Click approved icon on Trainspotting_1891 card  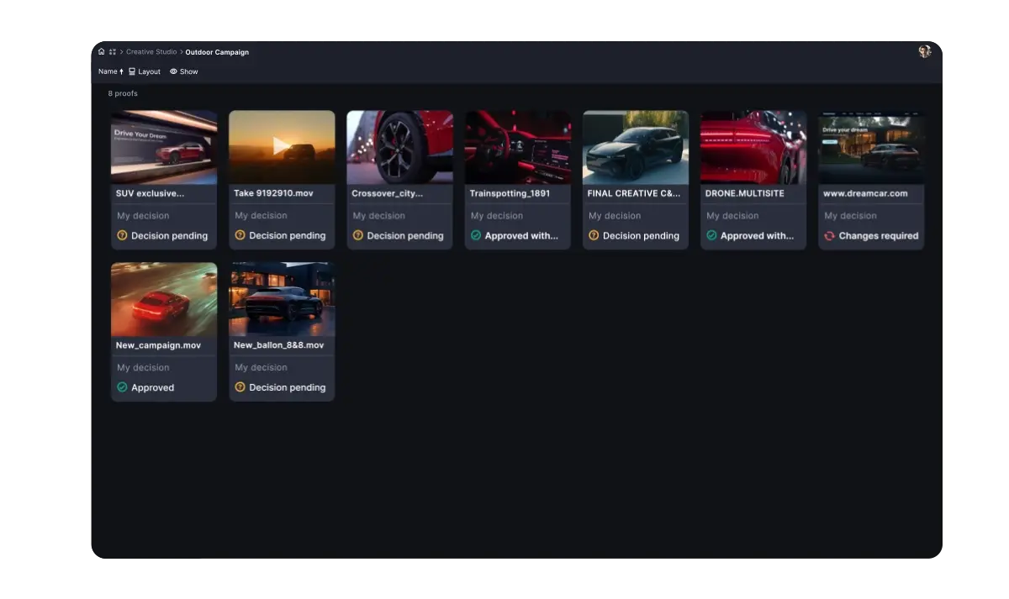pos(476,236)
